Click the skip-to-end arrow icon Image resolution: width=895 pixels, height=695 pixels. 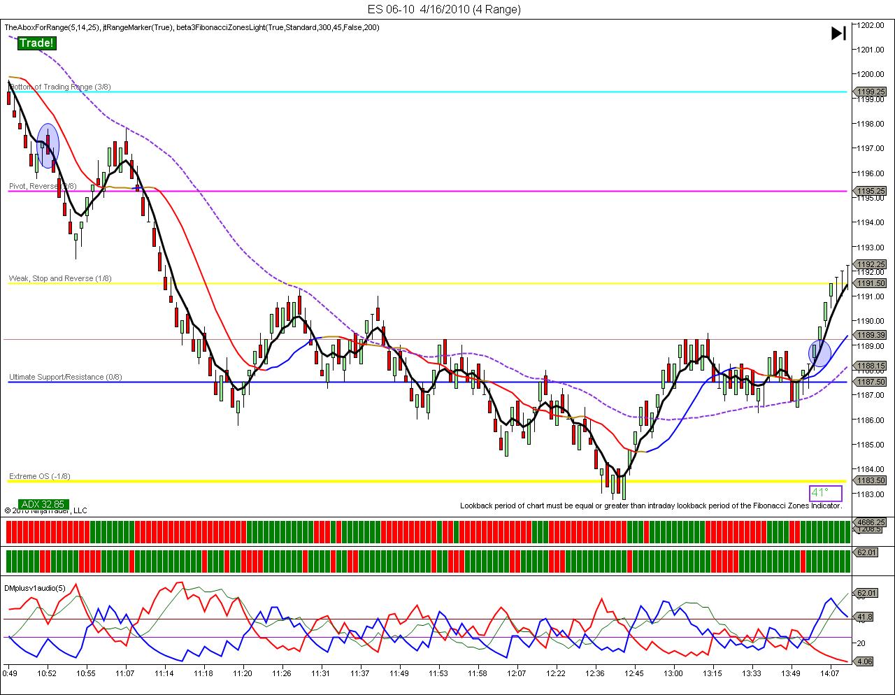(x=838, y=33)
